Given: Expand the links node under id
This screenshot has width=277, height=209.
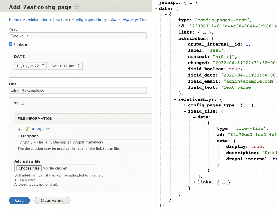Looking at the screenshot, I should (x=175, y=32).
